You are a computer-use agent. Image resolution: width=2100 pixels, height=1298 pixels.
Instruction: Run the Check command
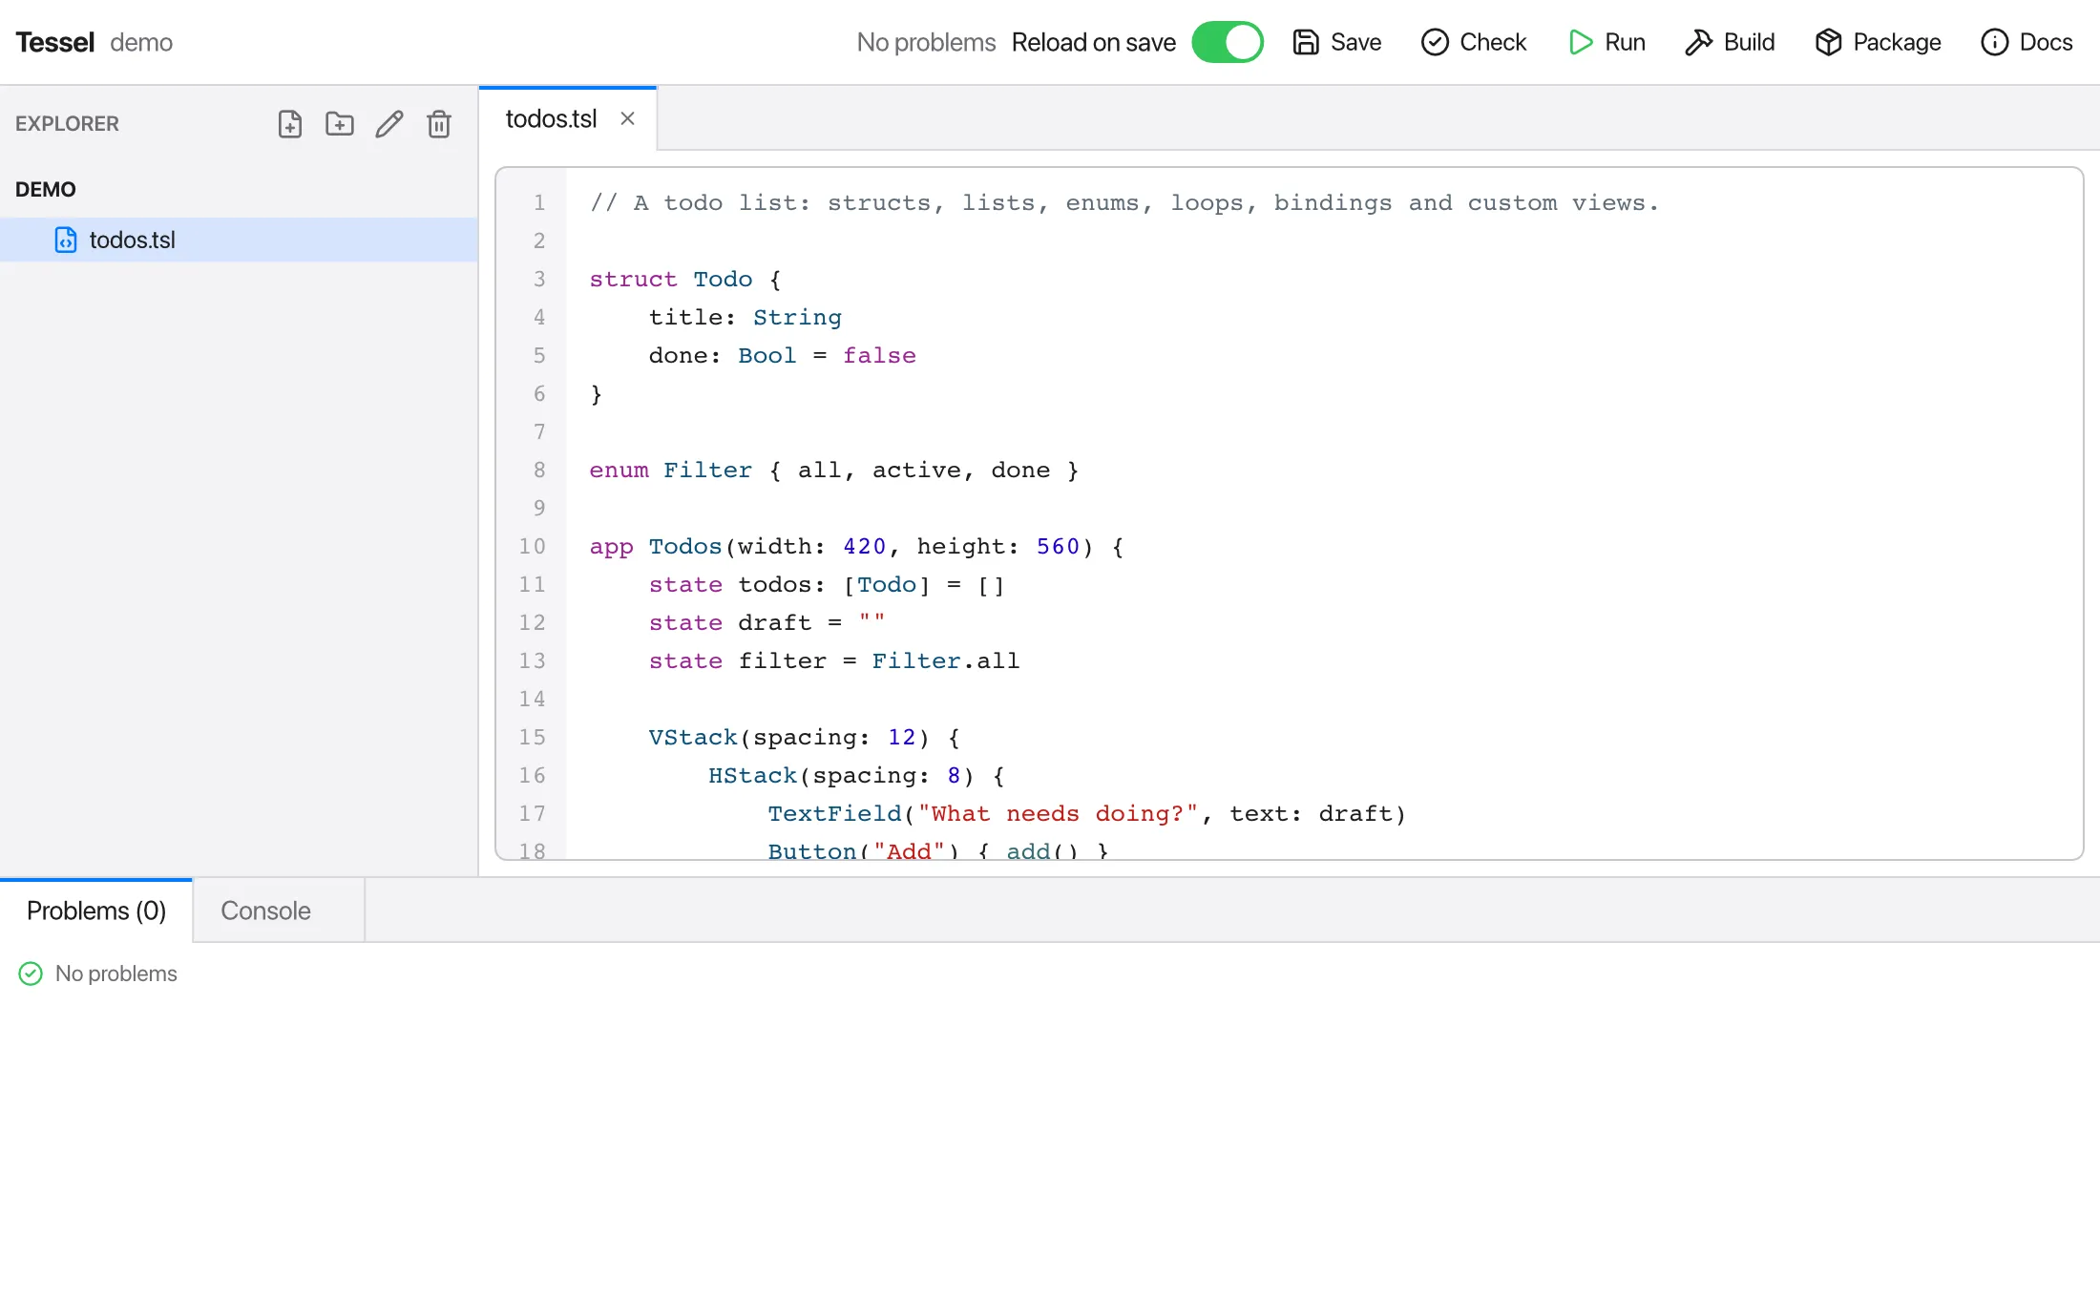(x=1474, y=42)
